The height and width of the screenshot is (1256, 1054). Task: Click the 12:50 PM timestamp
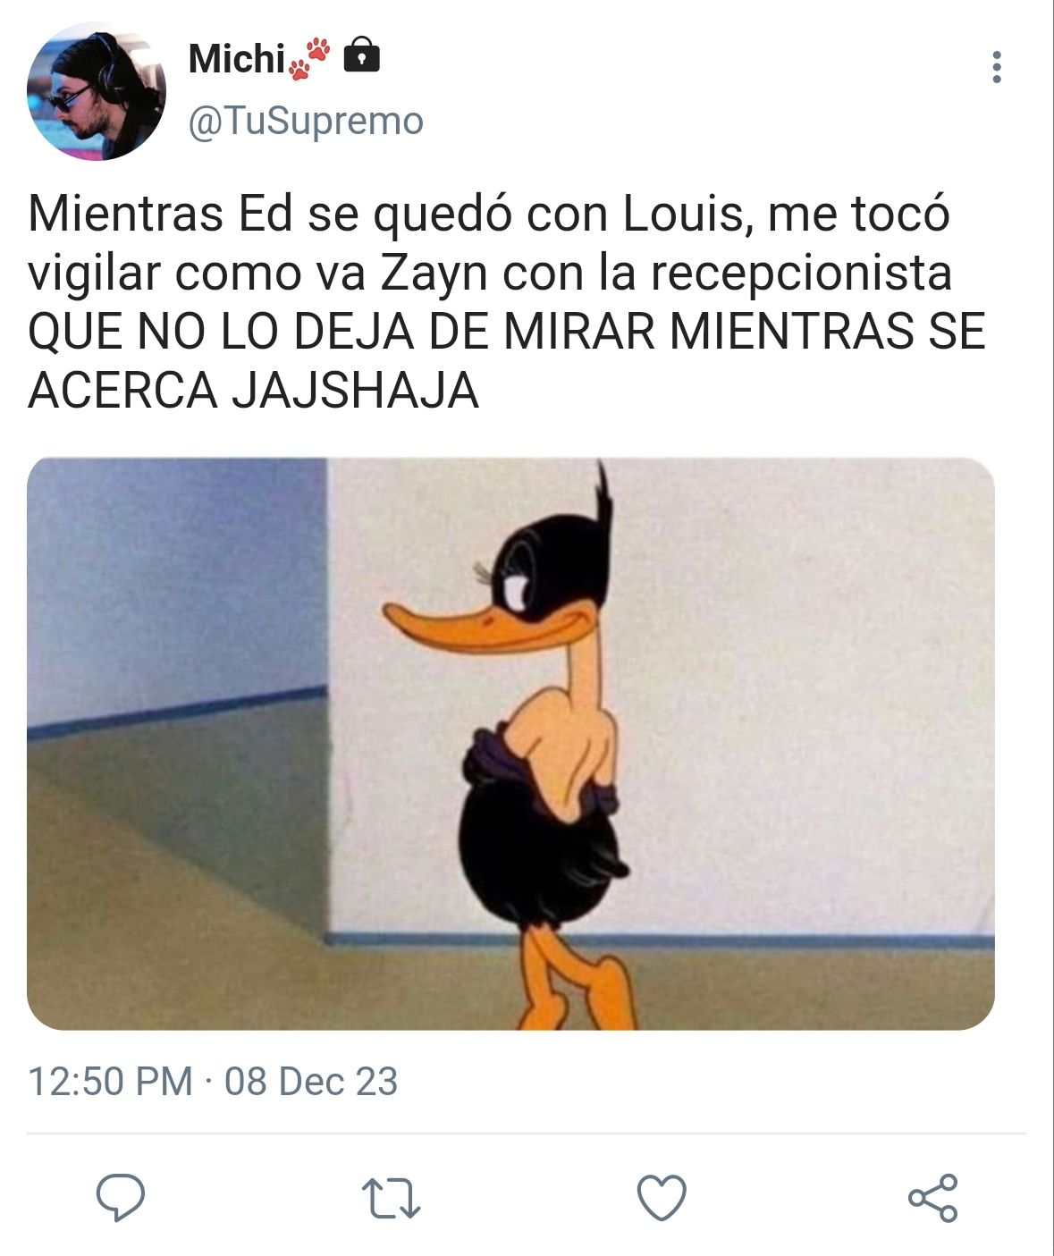(x=111, y=1082)
